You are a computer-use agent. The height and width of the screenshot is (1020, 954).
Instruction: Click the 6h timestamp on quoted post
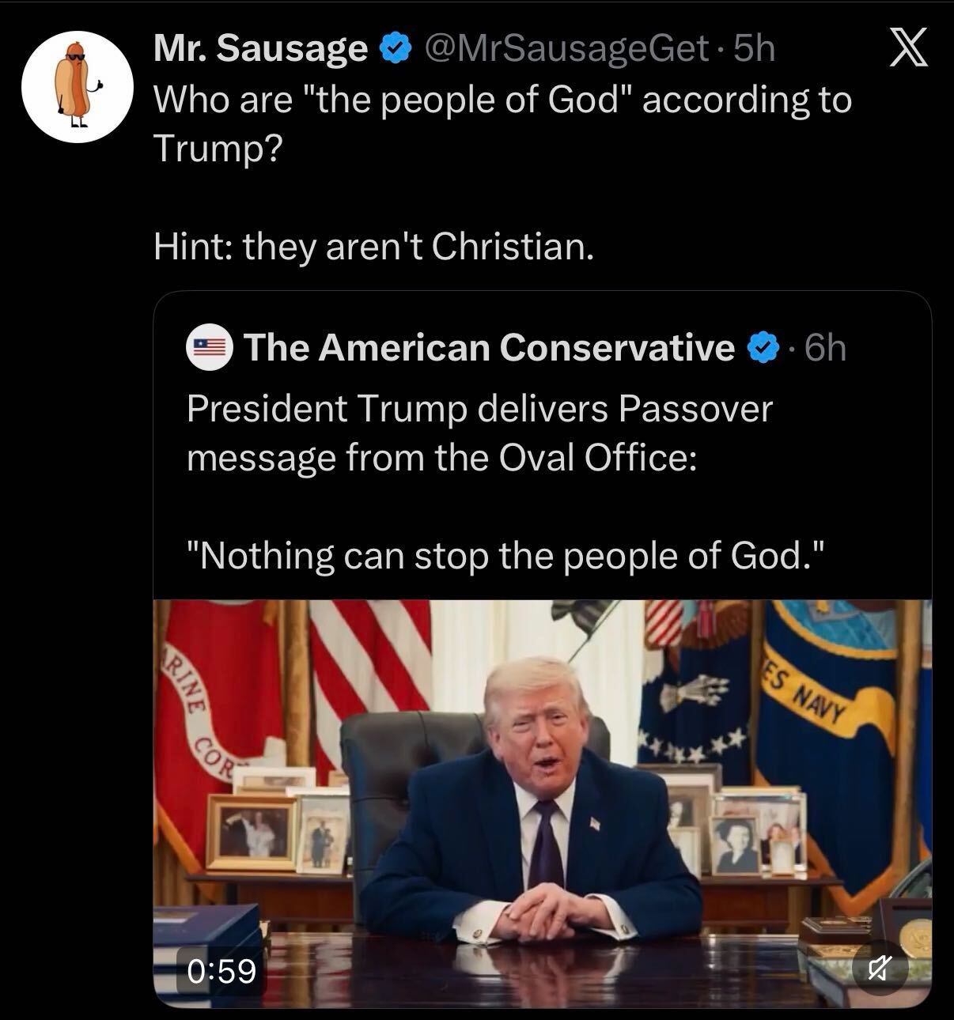(x=825, y=347)
